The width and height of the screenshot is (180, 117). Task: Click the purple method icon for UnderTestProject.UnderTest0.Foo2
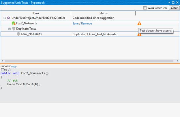(9, 18)
